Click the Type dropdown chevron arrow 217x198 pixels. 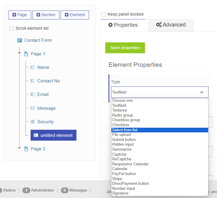point(202,92)
